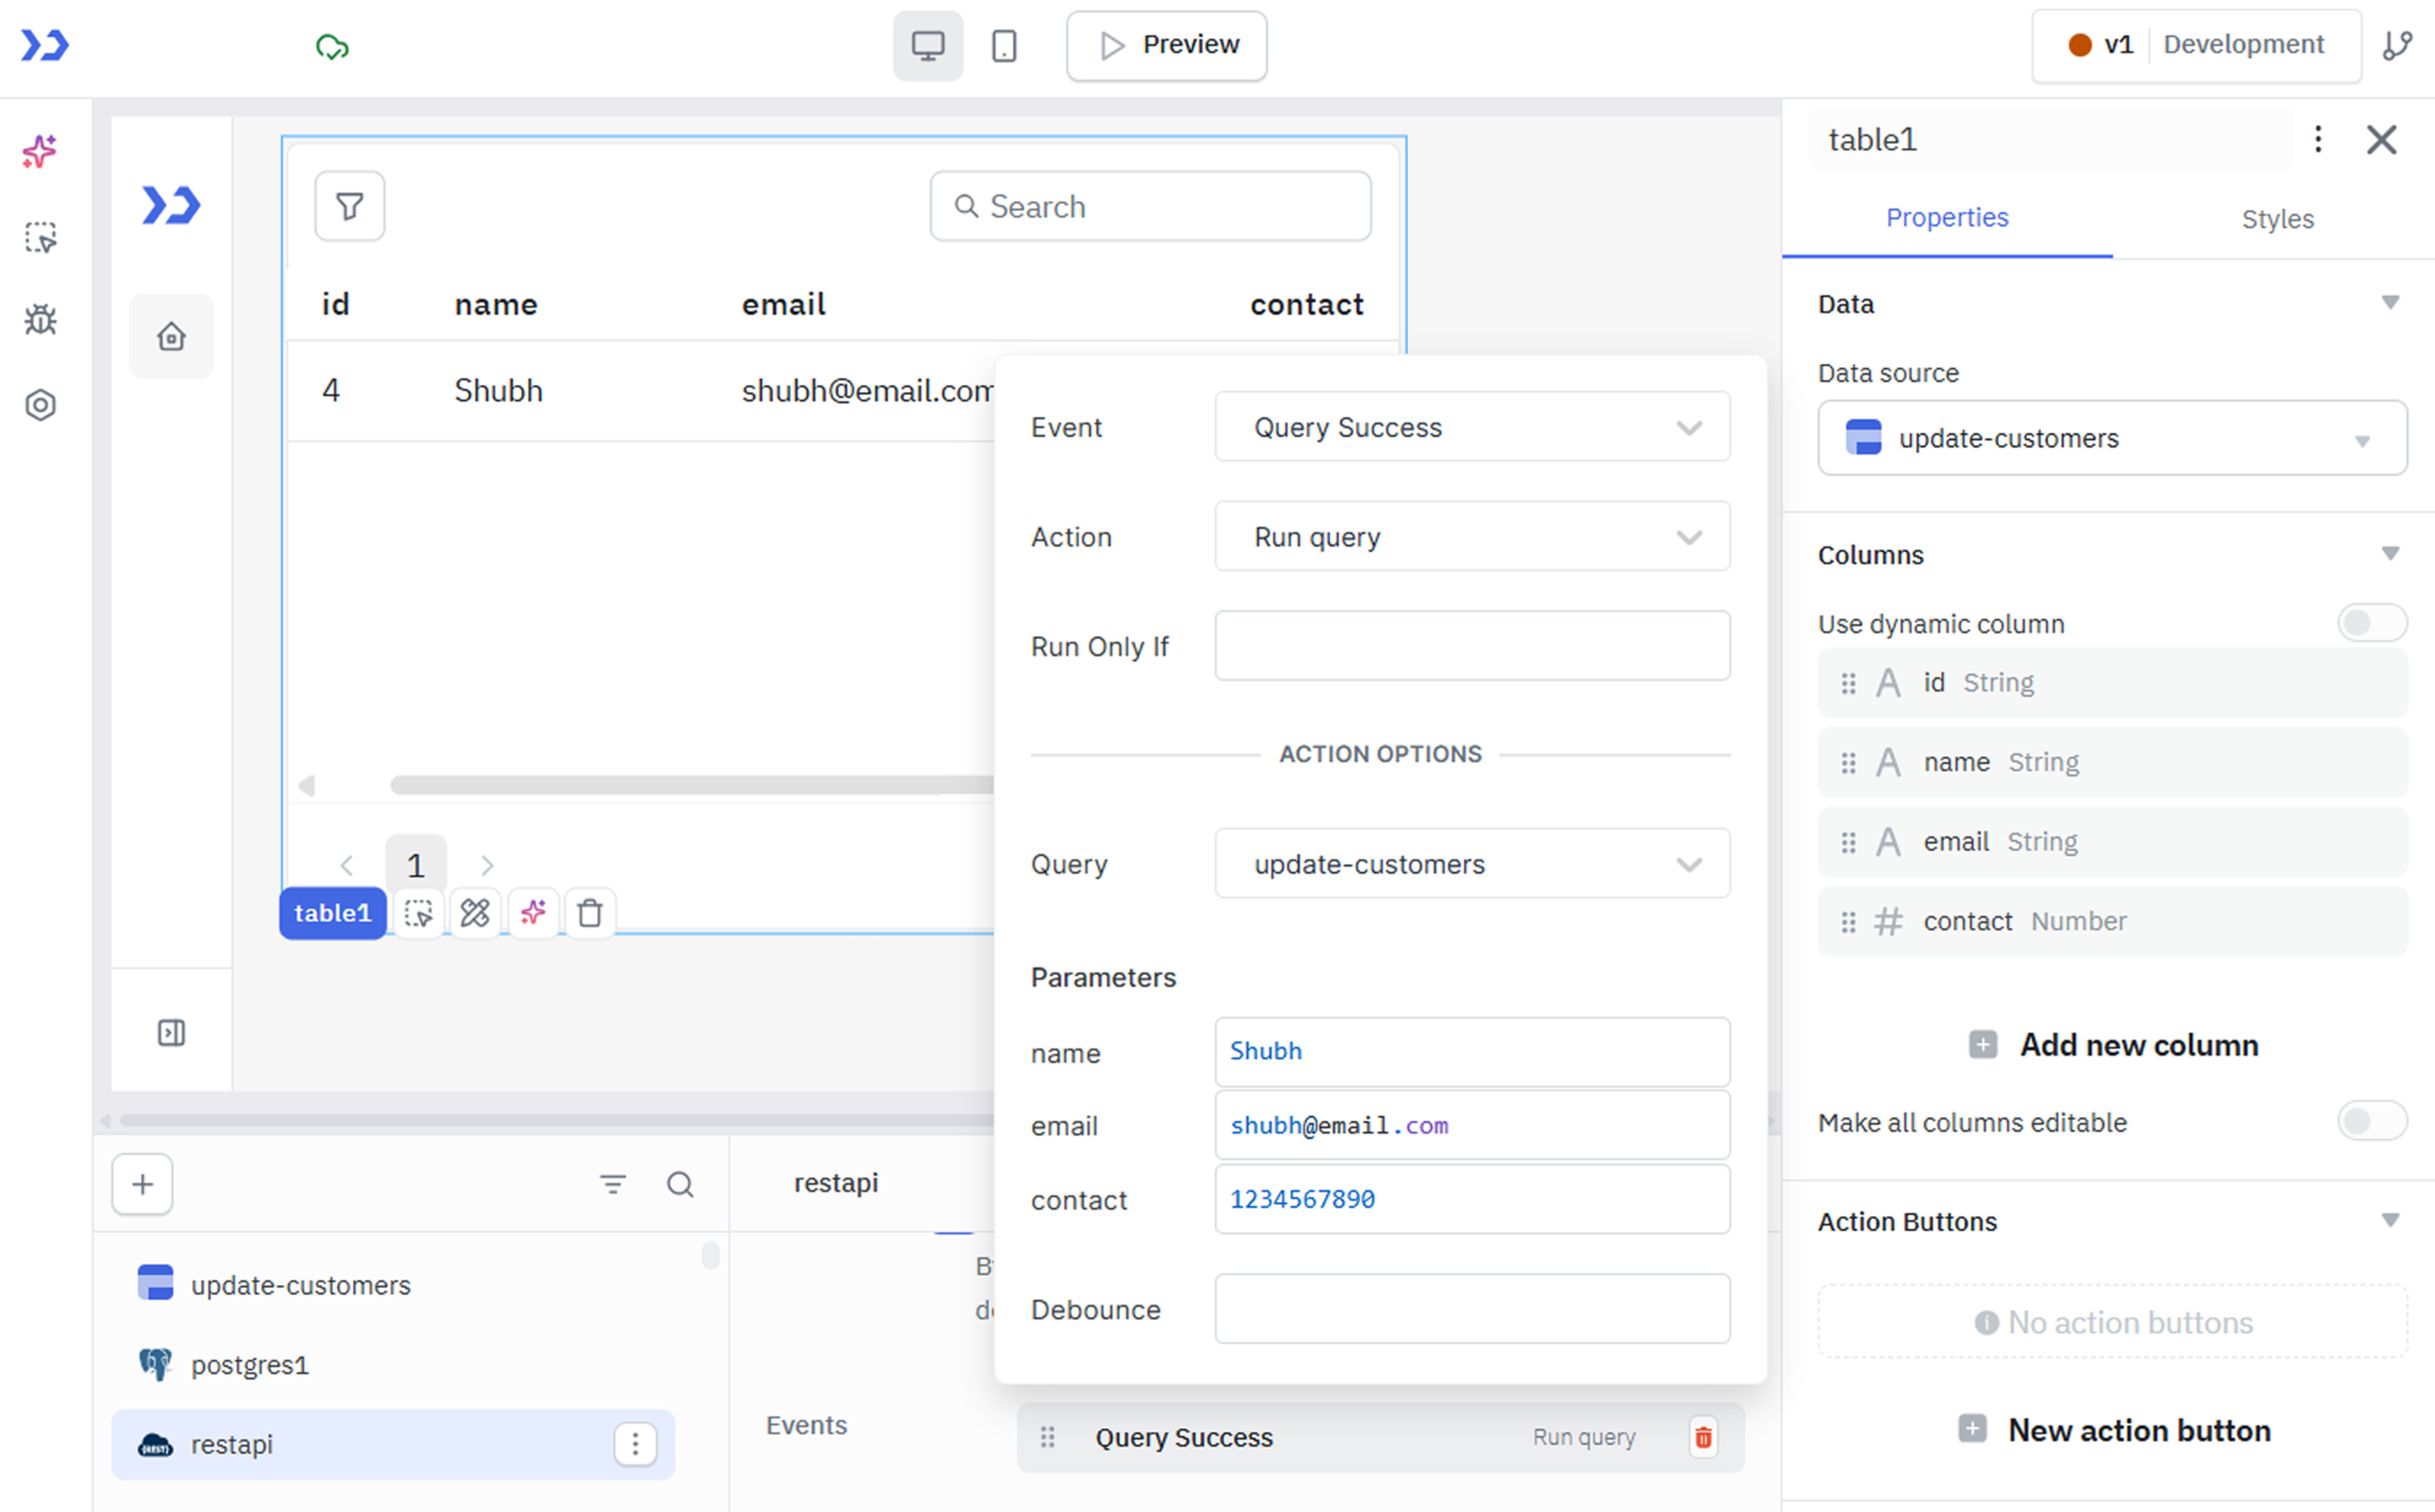Image resolution: width=2435 pixels, height=1512 pixels.
Task: Open the debugger via the bug icon
Action: pyautogui.click(x=40, y=320)
